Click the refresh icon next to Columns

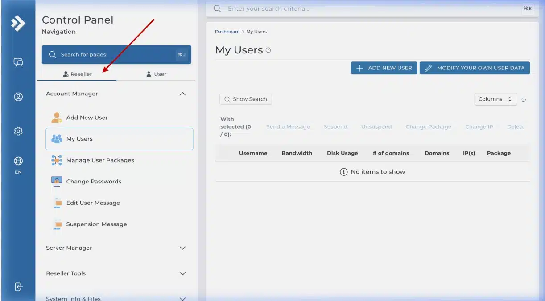pyautogui.click(x=524, y=99)
